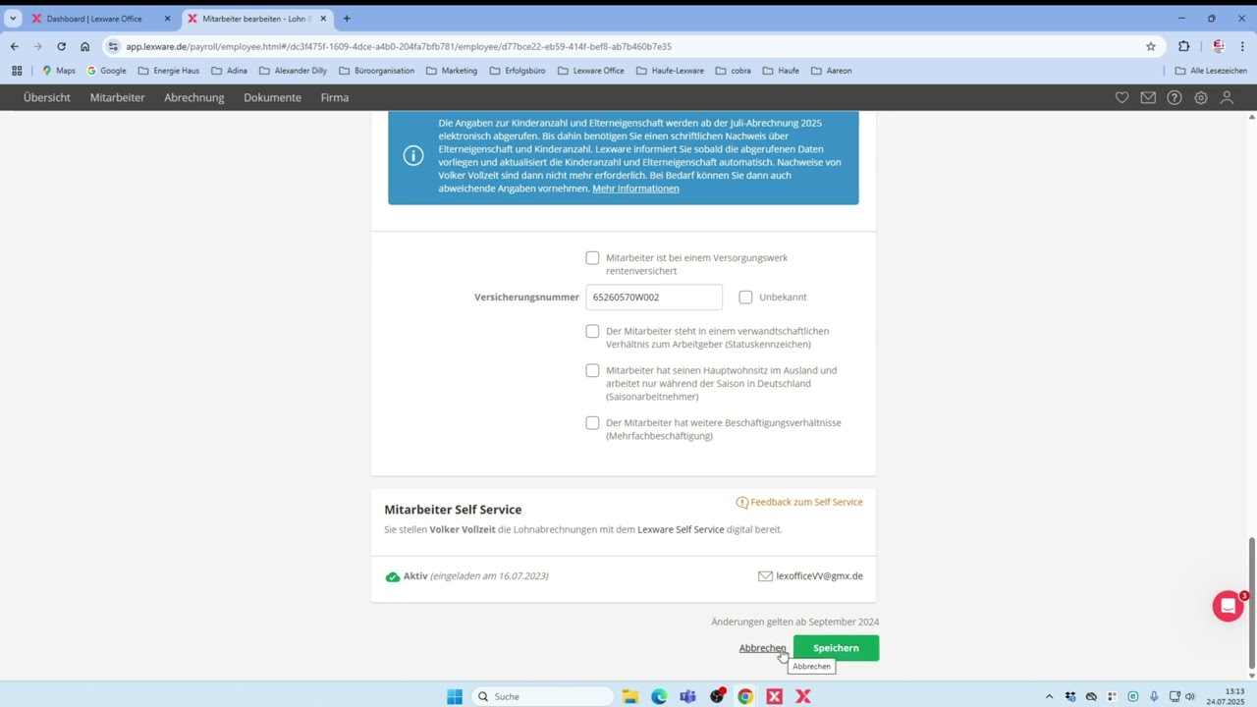Open the Alle Lesezeichen folder
The height and width of the screenshot is (707, 1257).
click(x=1211, y=71)
